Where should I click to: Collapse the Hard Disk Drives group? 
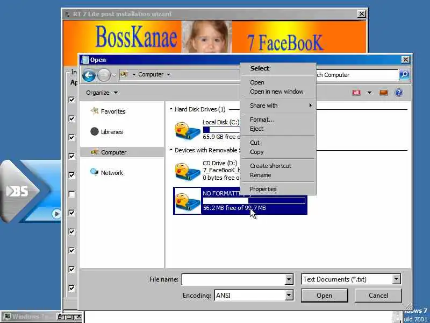coord(171,109)
